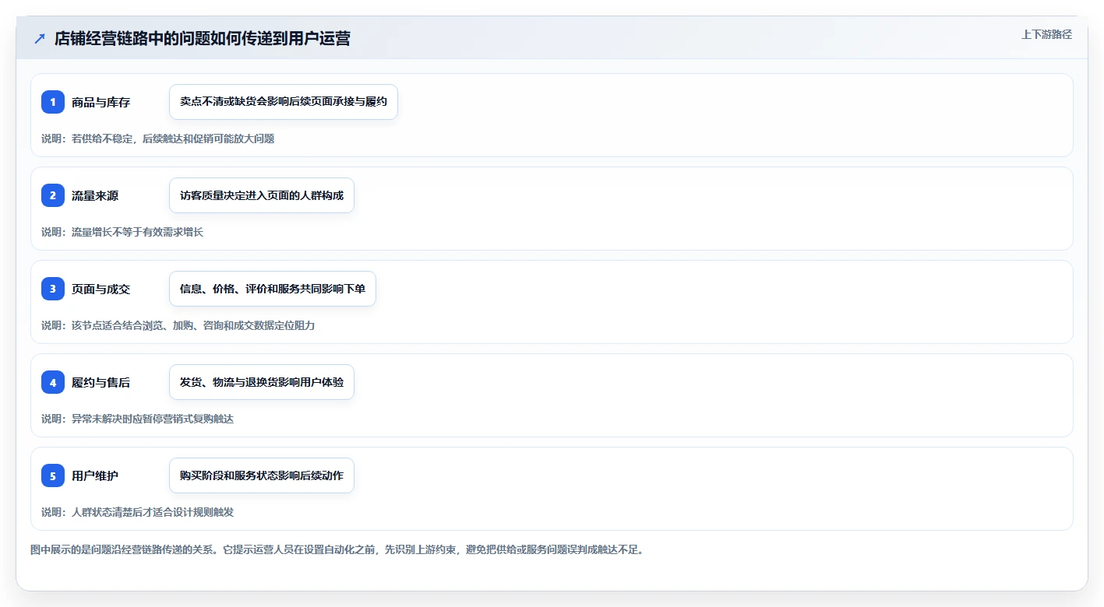Click the 履约与售后 step label
The height and width of the screenshot is (607, 1104).
pos(101,382)
